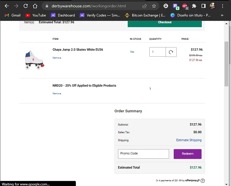The image size is (231, 186).
Task: Open the browser home page
Action: coord(35,6)
